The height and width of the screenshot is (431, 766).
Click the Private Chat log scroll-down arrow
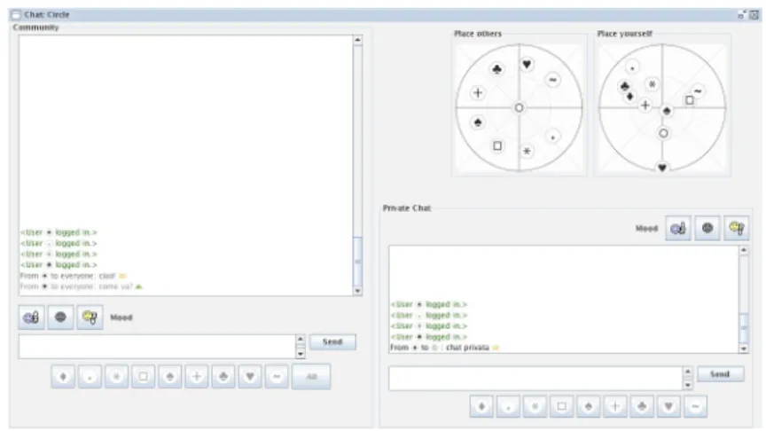pyautogui.click(x=744, y=349)
